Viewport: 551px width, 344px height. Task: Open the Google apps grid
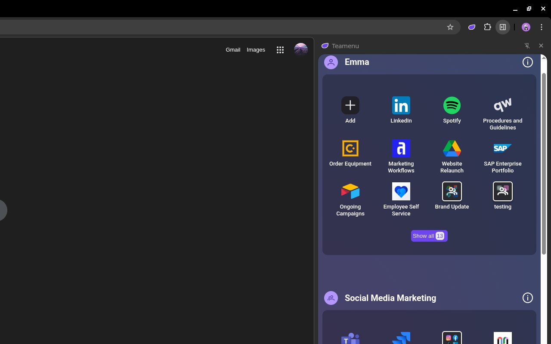coord(280,50)
